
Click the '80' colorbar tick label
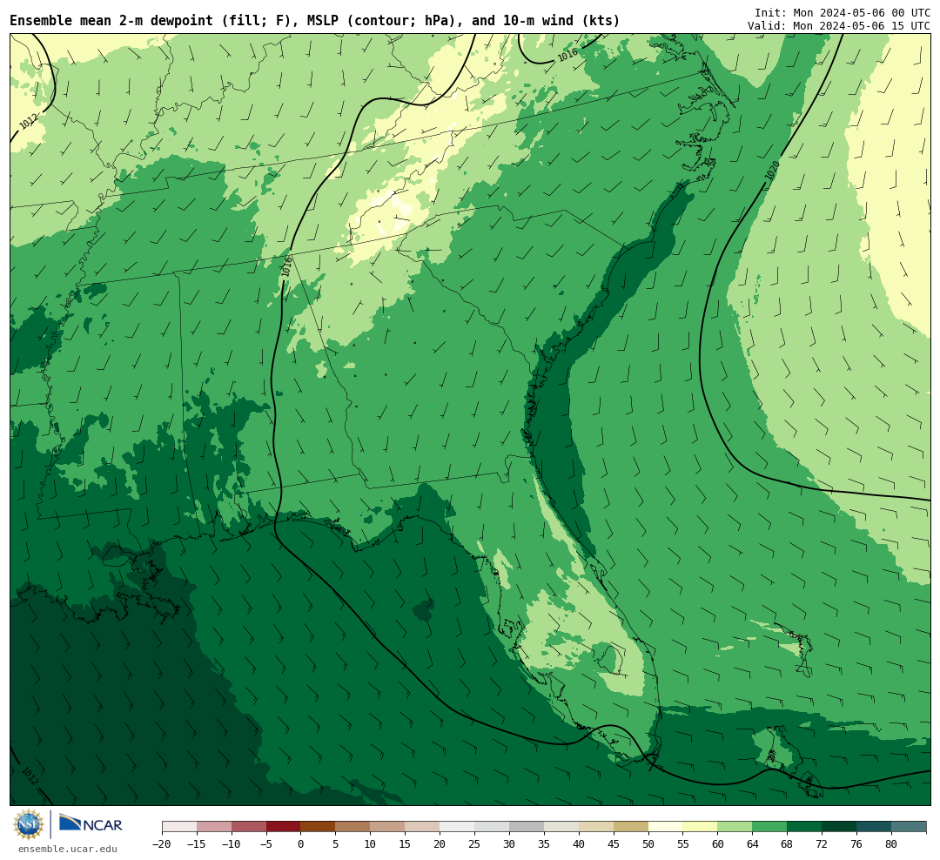click(x=891, y=844)
